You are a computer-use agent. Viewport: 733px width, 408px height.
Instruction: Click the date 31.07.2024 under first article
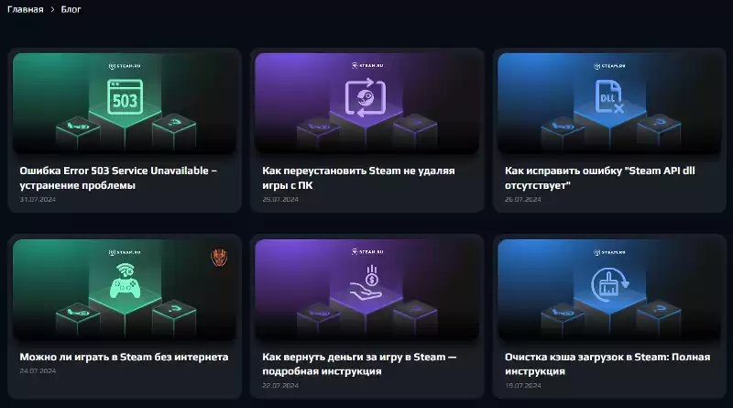pyautogui.click(x=38, y=199)
